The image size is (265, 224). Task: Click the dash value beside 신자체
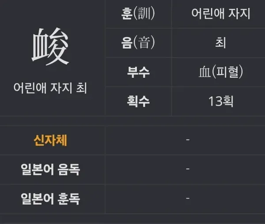click(x=188, y=140)
